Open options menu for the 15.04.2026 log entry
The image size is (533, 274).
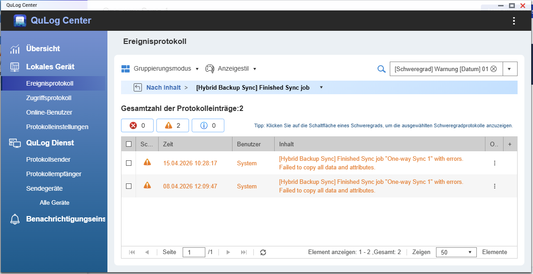point(494,163)
